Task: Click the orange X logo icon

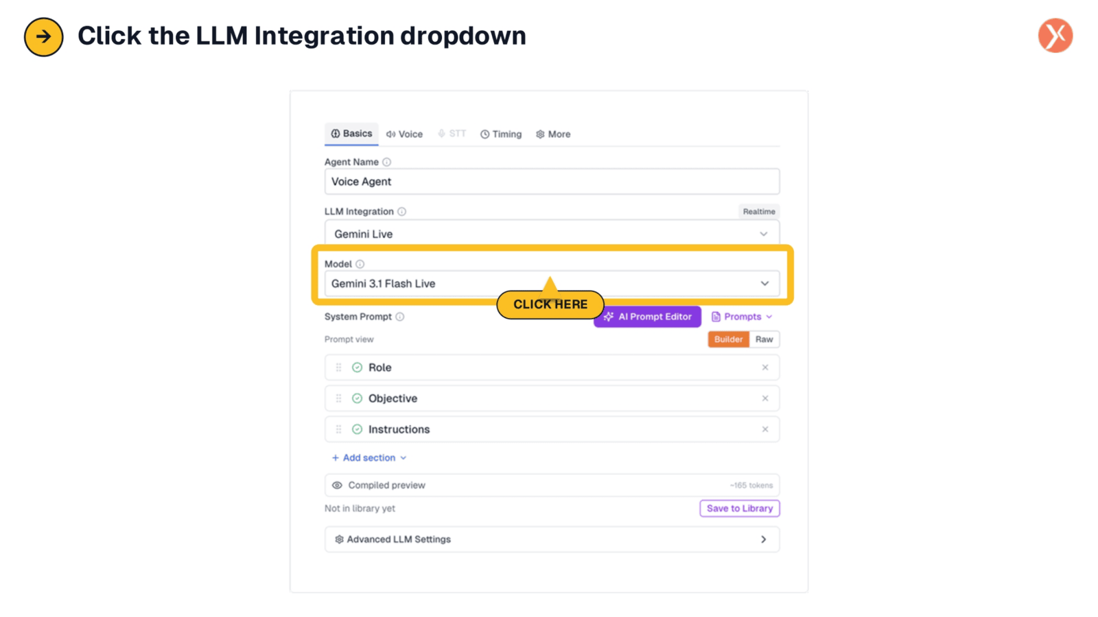Action: pos(1055,36)
